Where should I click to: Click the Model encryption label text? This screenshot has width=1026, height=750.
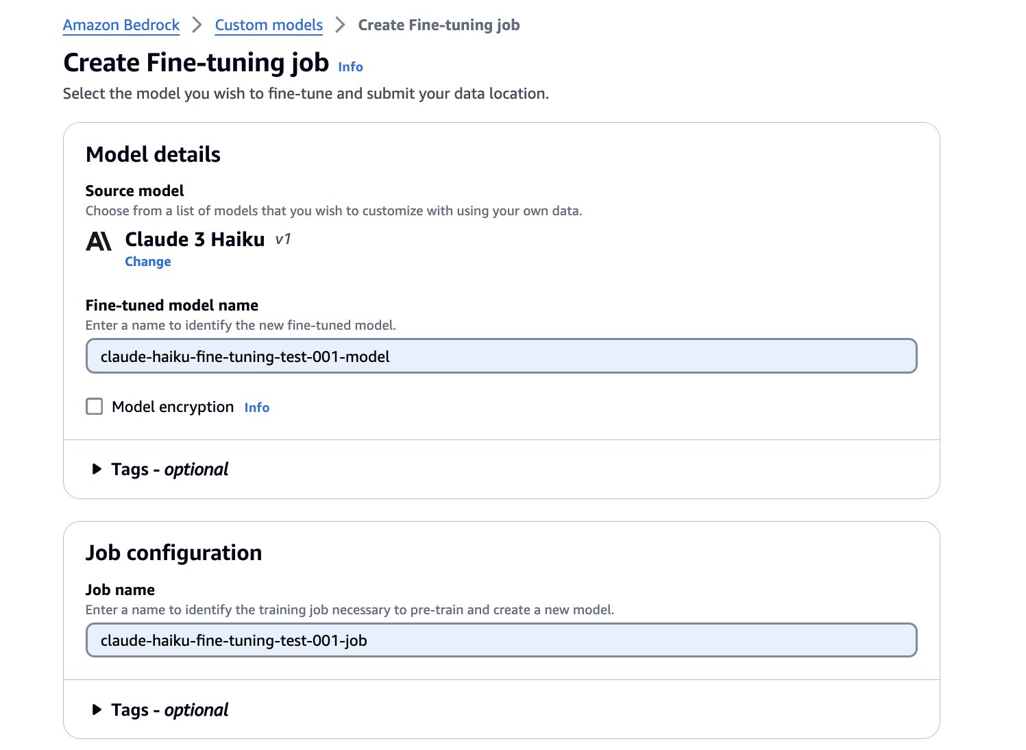(x=173, y=407)
